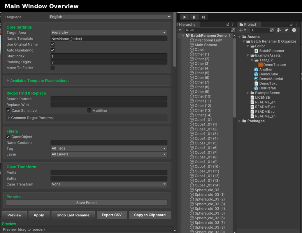Toggle the Use Original Name checkbox
The image size is (302, 233).
[52, 45]
